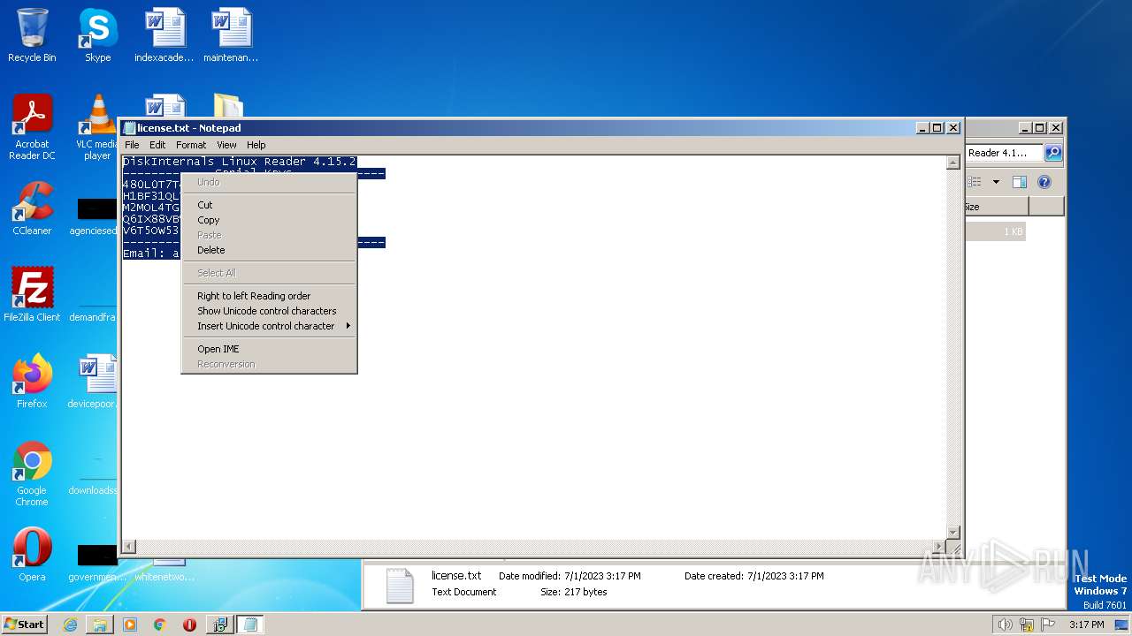This screenshot has width=1132, height=636.
Task: Launch Acrobat Reader DC shortcut
Action: click(32, 127)
